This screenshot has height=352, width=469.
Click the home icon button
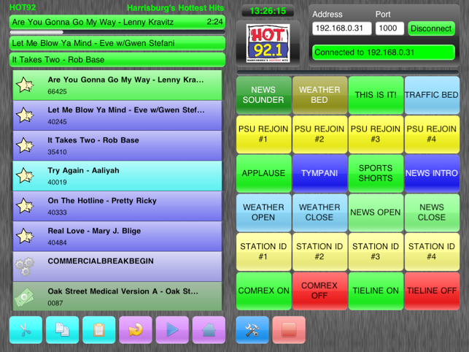tap(209, 330)
